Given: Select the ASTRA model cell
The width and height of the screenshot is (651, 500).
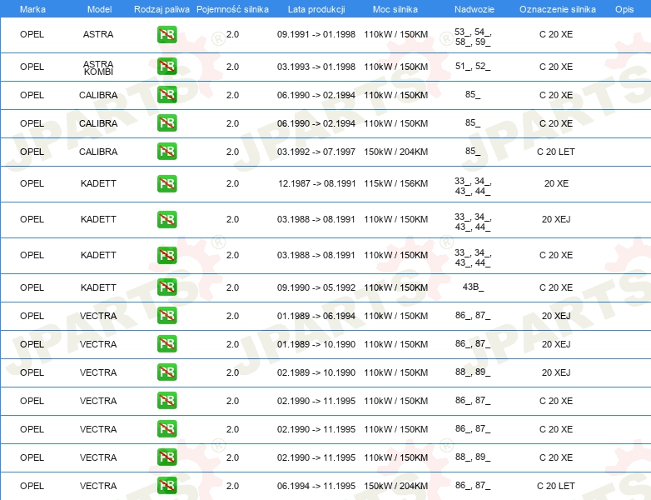Looking at the screenshot, I should coord(98,34).
